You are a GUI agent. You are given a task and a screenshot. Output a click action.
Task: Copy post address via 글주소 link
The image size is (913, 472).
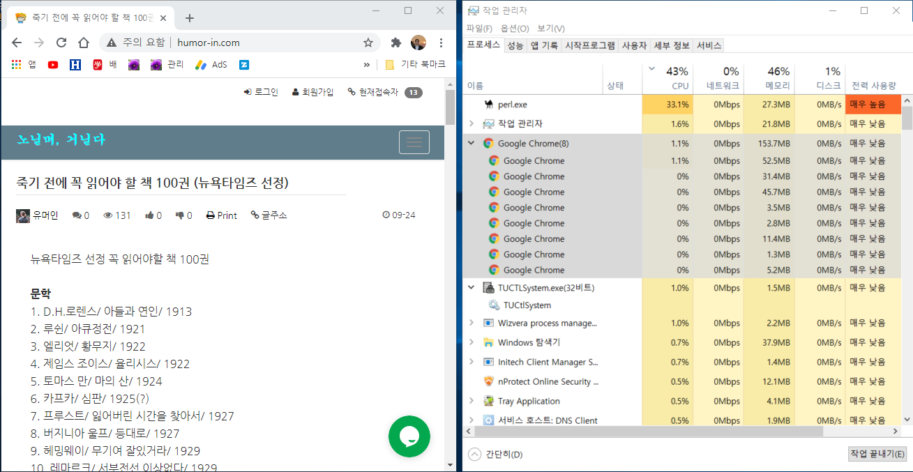[269, 215]
